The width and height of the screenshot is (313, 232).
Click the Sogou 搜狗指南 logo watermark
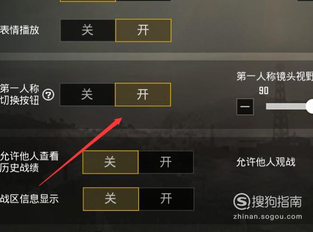(267, 201)
